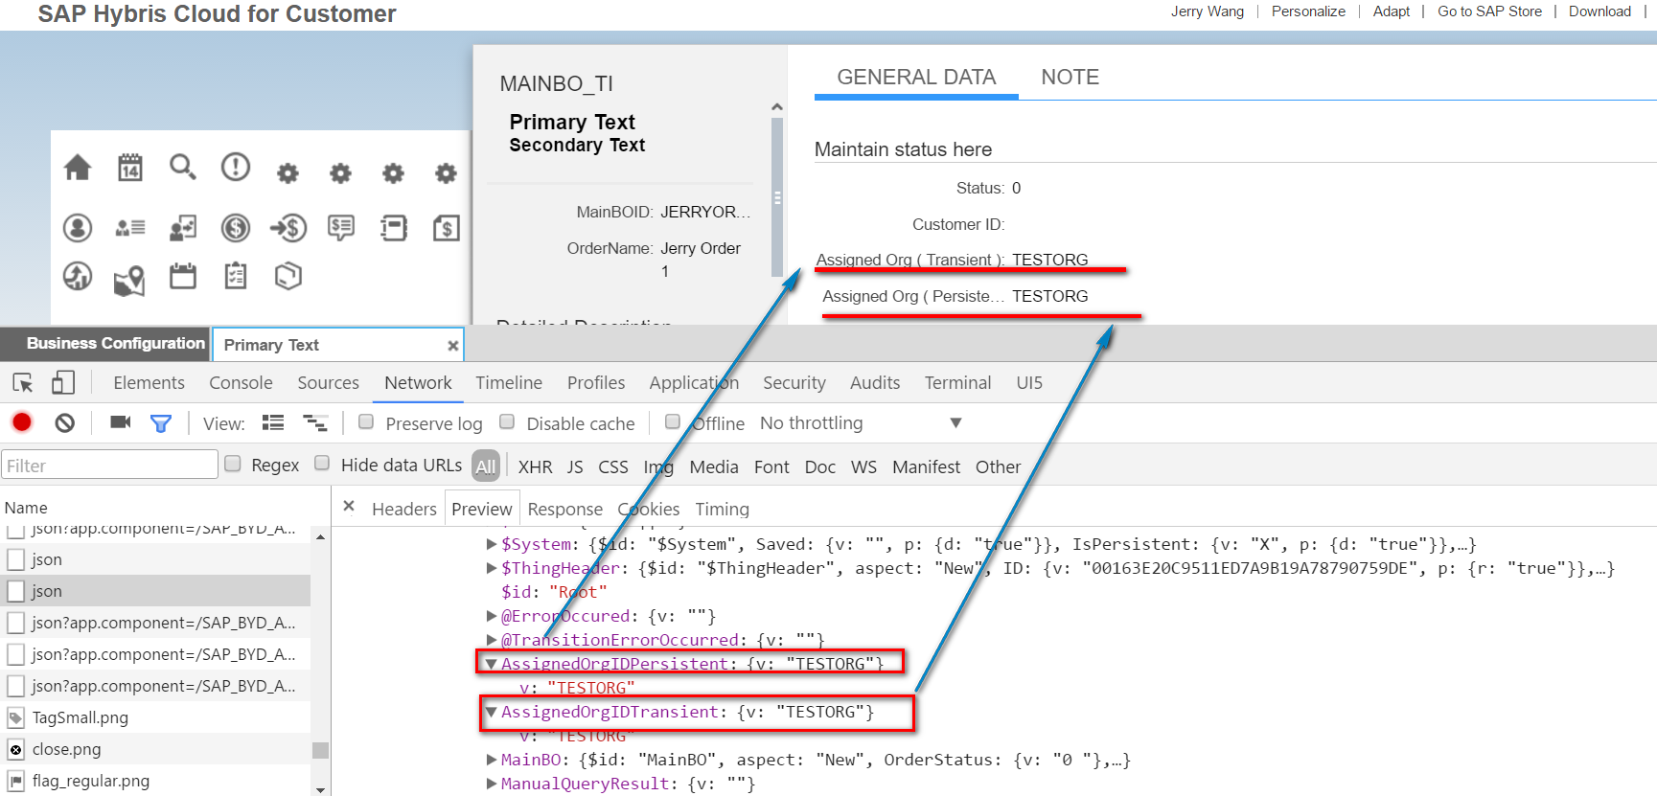Tick Hide data URLs checkbox
Viewport: 1657px width, 796px height.
(322, 464)
